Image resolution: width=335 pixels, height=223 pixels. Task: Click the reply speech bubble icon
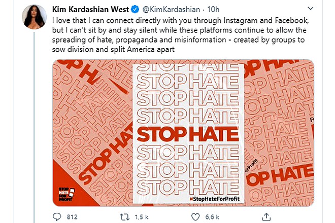(56, 217)
